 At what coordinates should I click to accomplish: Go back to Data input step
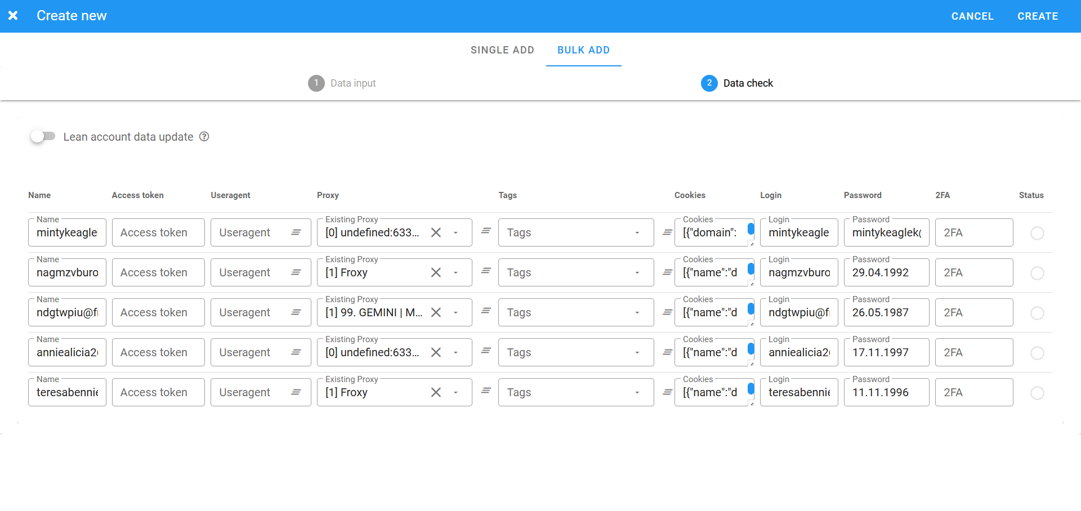[342, 83]
